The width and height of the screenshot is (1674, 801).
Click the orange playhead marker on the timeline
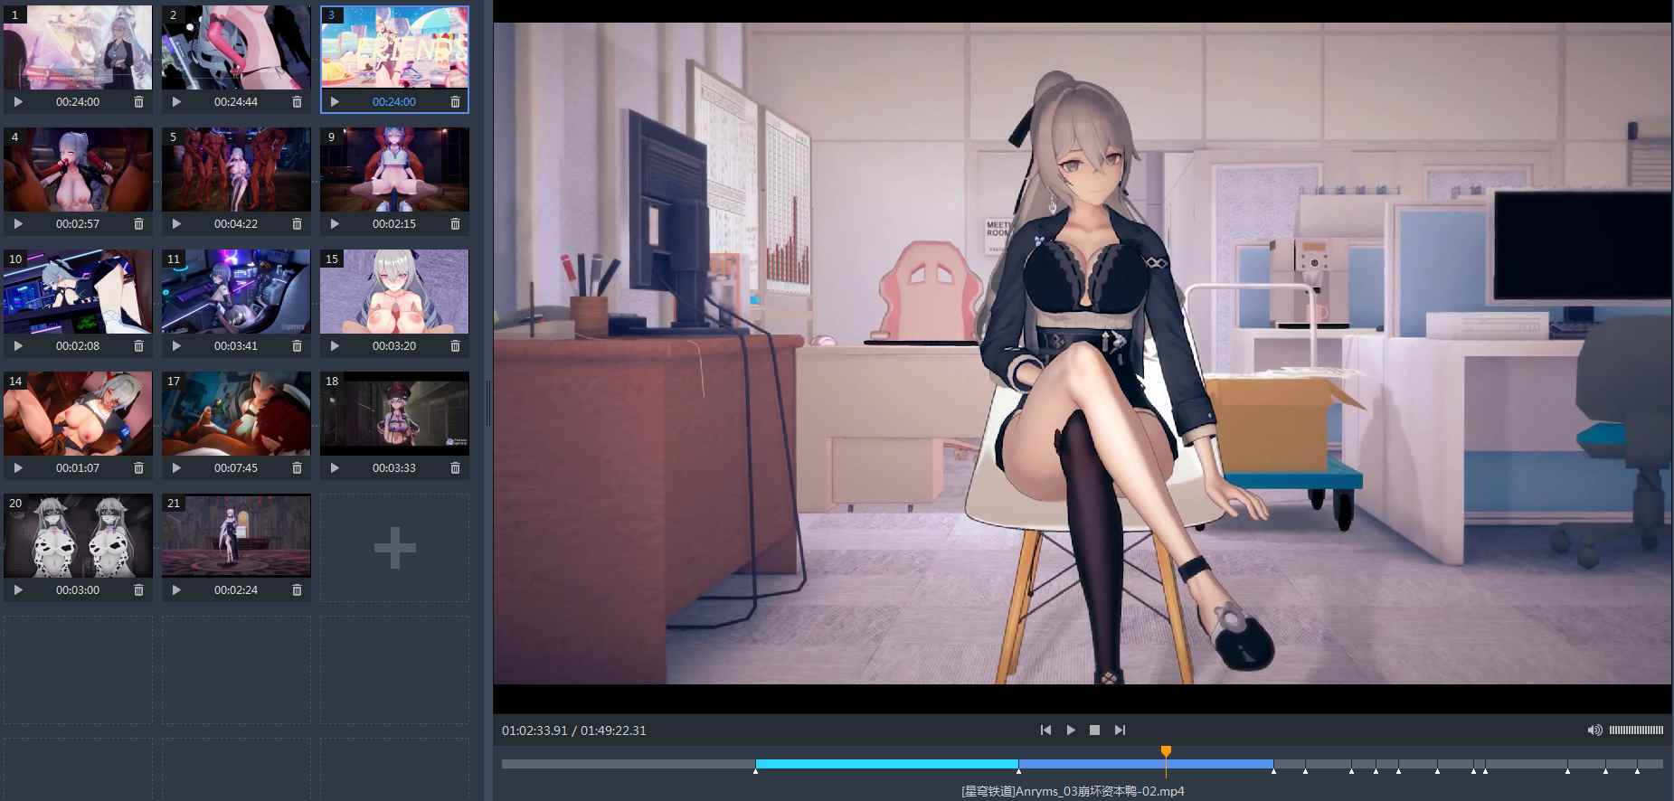[x=1166, y=752]
